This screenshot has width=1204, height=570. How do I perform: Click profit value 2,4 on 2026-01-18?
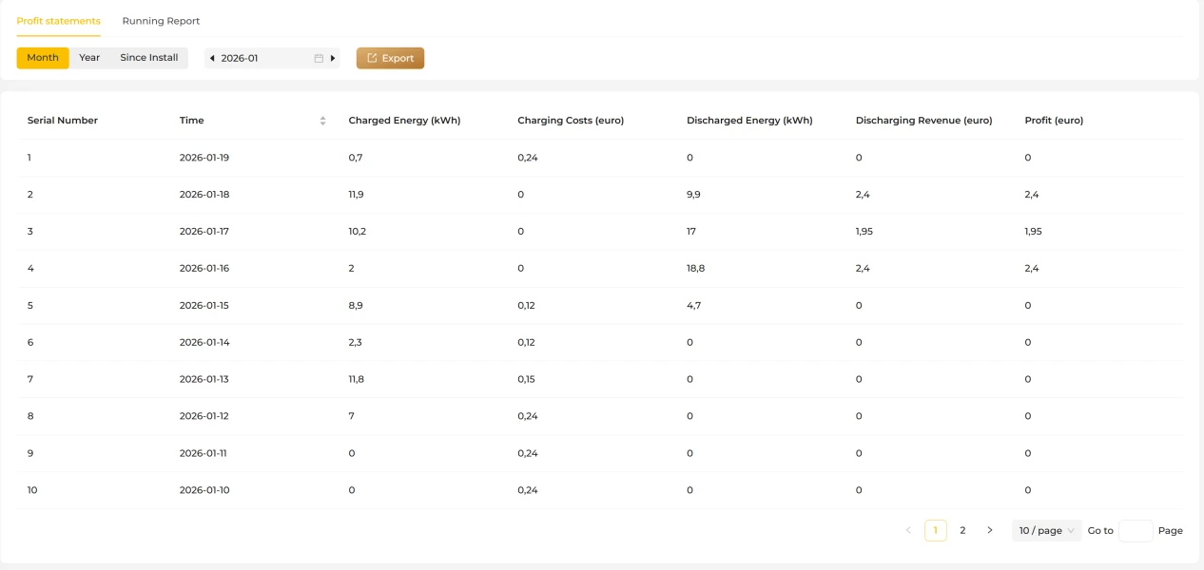pyautogui.click(x=1032, y=195)
